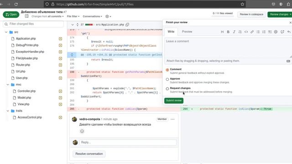Viewport: 292px width, 164px height.
Task: Open User.php in file tree
Action: tap(21, 78)
